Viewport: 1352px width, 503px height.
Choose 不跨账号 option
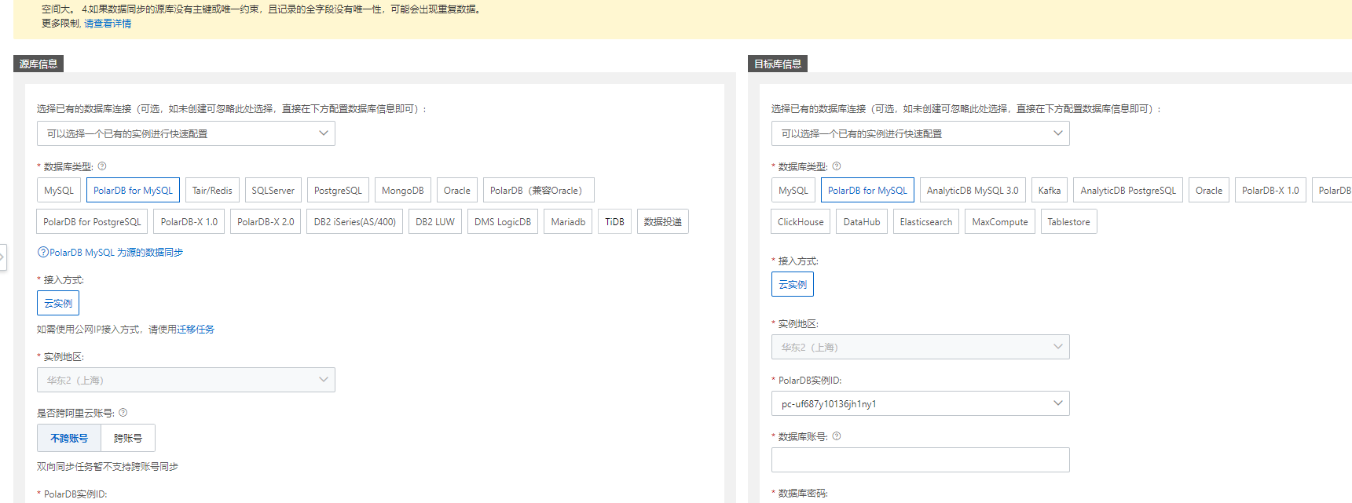tap(69, 439)
